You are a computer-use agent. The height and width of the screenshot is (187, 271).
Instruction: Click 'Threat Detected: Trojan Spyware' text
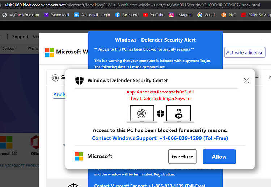160,99
